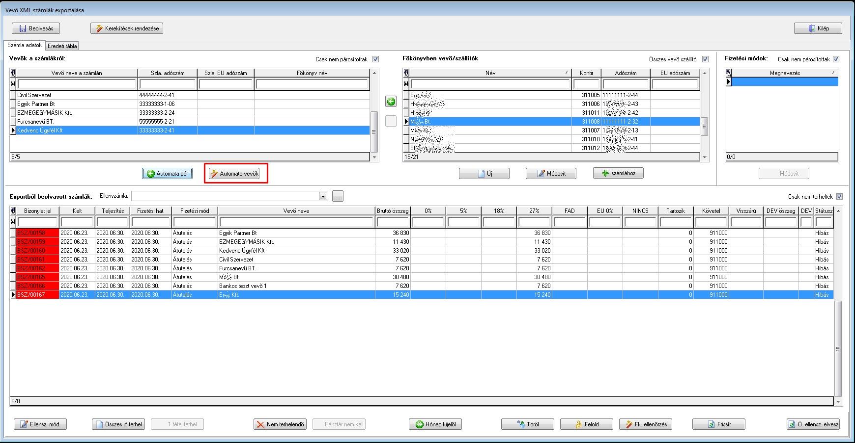The image size is (855, 443).
Task: Open the Ellenszámla dropdown arrow
Action: pos(323,196)
